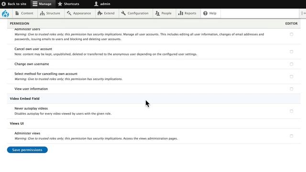Enable Administer users for Editor
Screen dimensions: 306x172
[x=291, y=34]
